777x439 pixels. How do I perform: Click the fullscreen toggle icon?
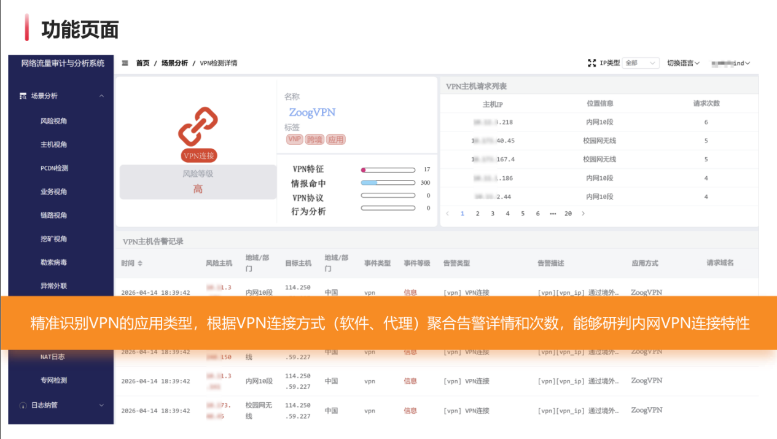592,63
